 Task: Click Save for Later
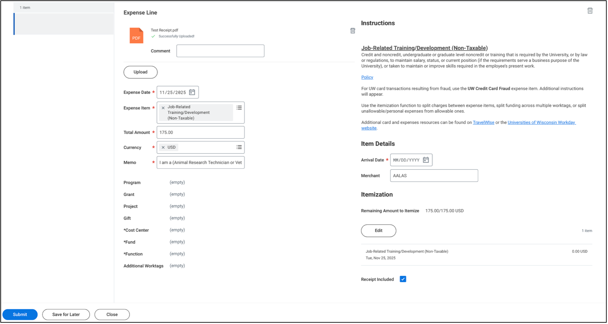coord(66,314)
